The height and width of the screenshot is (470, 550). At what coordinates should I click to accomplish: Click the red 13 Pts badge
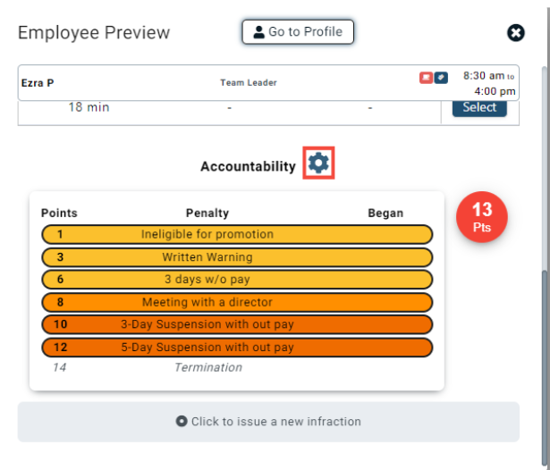point(482,217)
